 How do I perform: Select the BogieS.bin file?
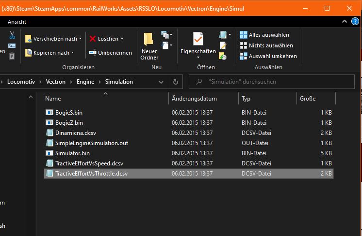(x=189, y=113)
